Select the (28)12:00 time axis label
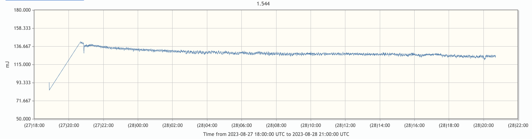This screenshot has height=139, width=532. (x=345, y=126)
